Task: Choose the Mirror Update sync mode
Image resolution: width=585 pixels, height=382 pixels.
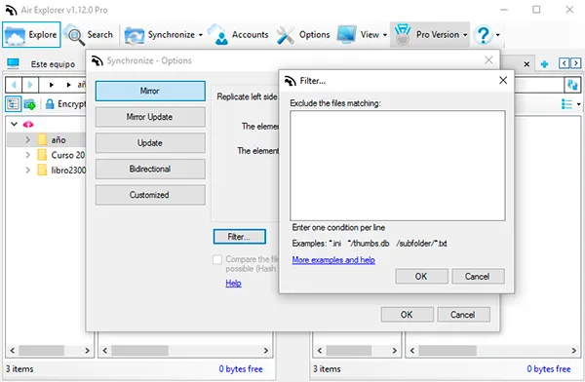Action: 150,117
